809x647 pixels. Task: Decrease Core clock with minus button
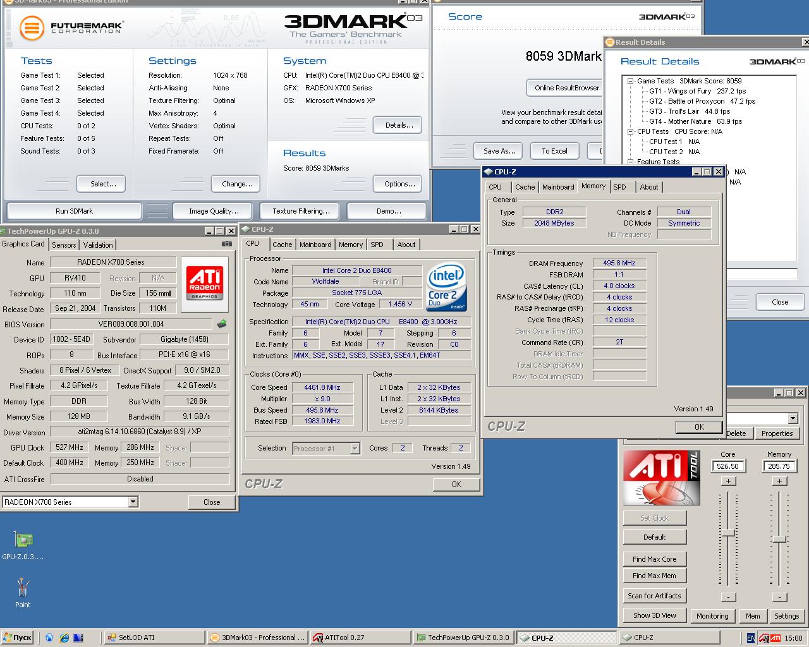tap(728, 597)
